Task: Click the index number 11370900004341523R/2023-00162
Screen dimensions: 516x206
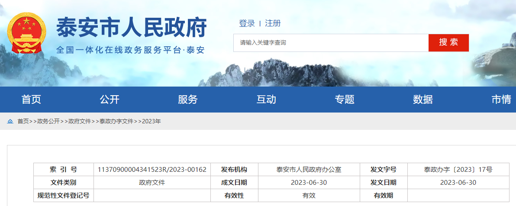Action: [x=152, y=170]
